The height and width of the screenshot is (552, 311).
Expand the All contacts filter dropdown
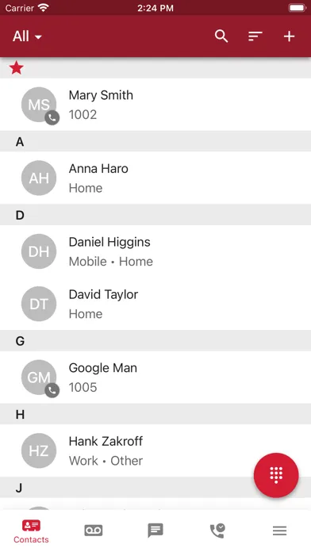27,36
